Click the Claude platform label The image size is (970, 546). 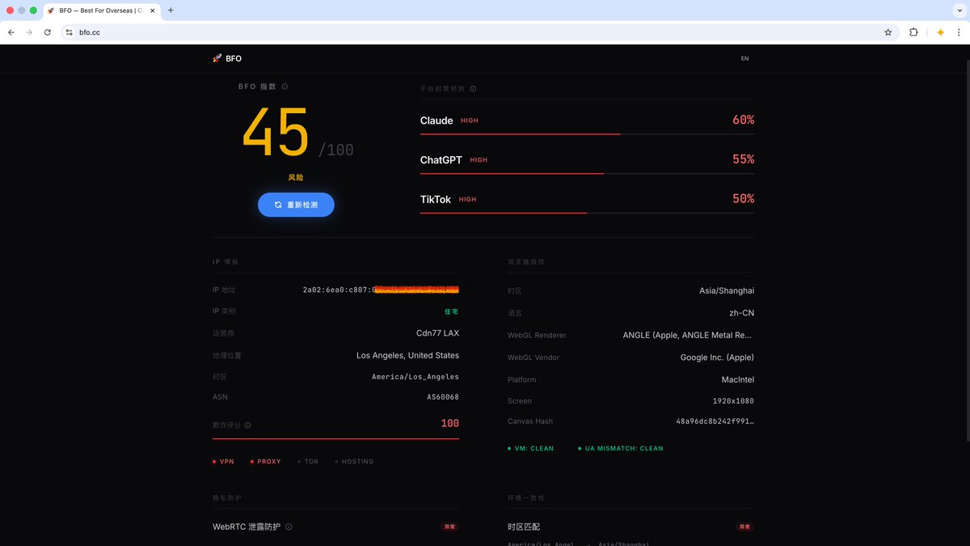pyautogui.click(x=436, y=121)
